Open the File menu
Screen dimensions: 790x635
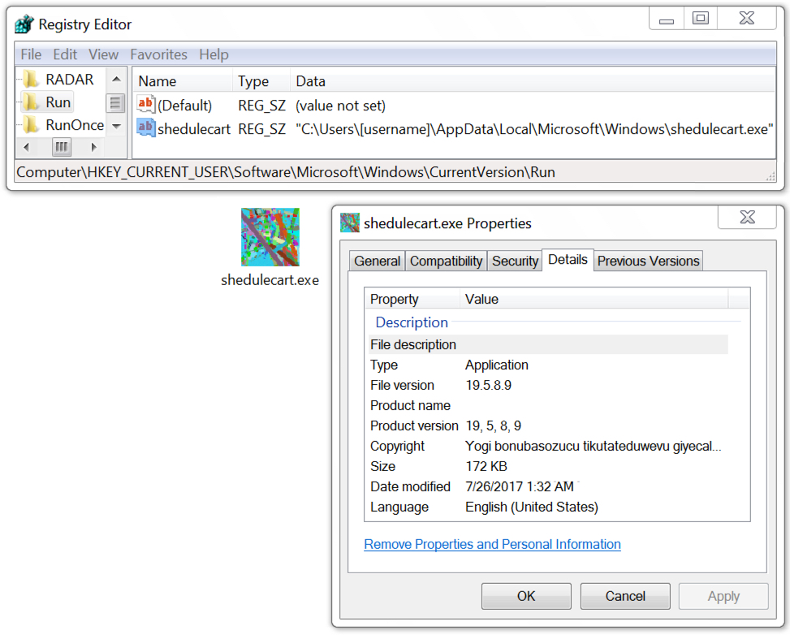click(31, 54)
